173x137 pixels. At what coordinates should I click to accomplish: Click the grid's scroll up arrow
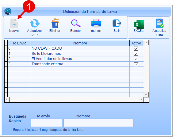click(146, 43)
